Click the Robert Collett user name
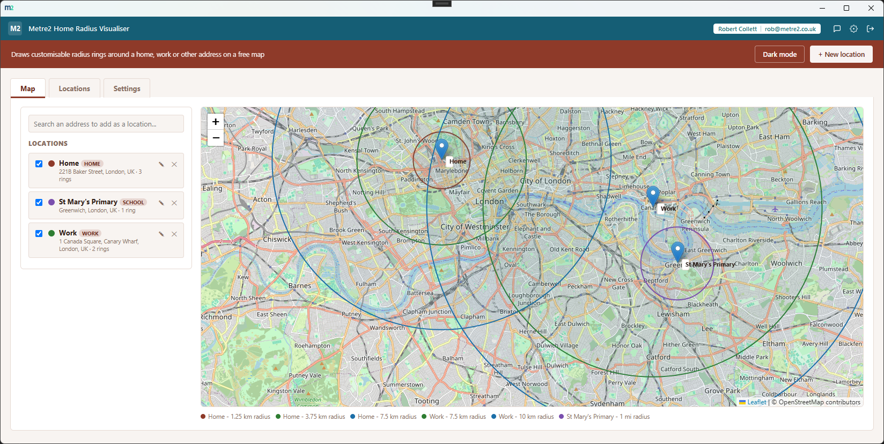Screen dimensions: 884x444 (738, 29)
